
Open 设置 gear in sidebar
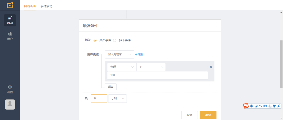click(x=10, y=89)
